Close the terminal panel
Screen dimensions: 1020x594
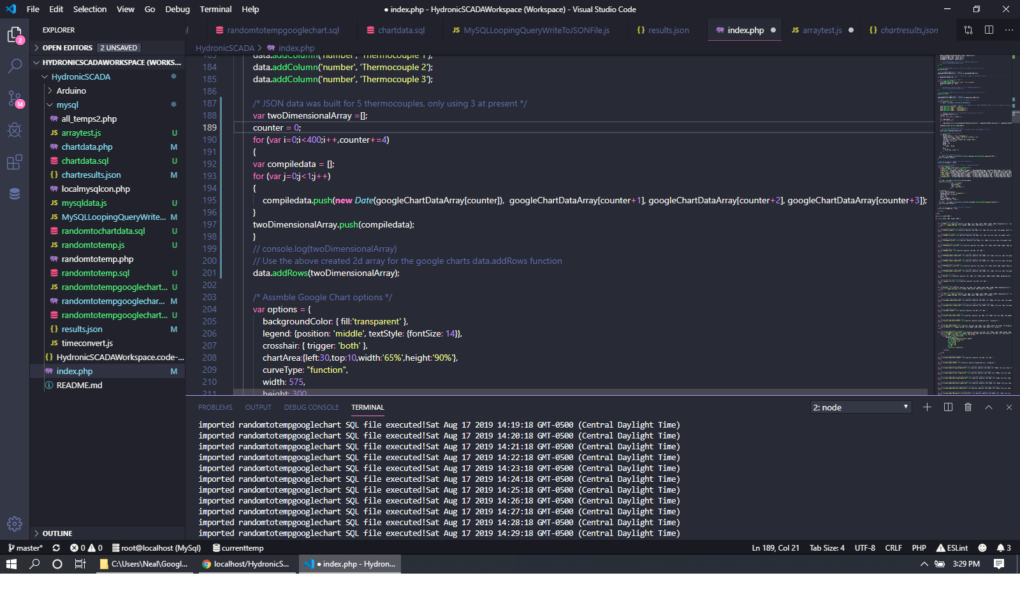tap(1009, 407)
